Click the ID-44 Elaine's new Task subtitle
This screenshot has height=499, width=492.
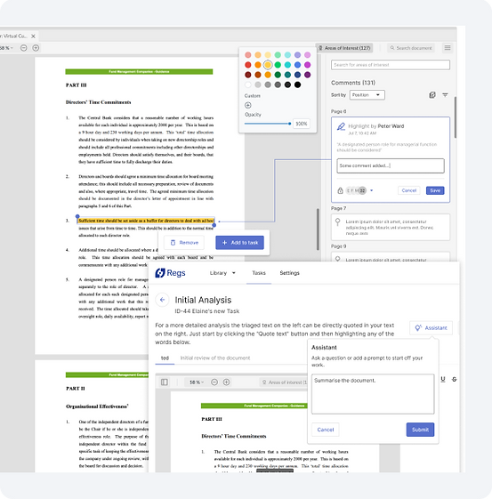[207, 311]
